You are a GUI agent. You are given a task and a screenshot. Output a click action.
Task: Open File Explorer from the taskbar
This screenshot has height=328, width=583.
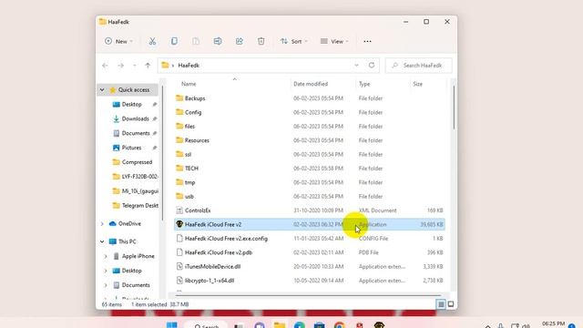click(x=280, y=325)
